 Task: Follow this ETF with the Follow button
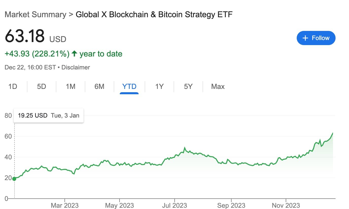[316, 38]
